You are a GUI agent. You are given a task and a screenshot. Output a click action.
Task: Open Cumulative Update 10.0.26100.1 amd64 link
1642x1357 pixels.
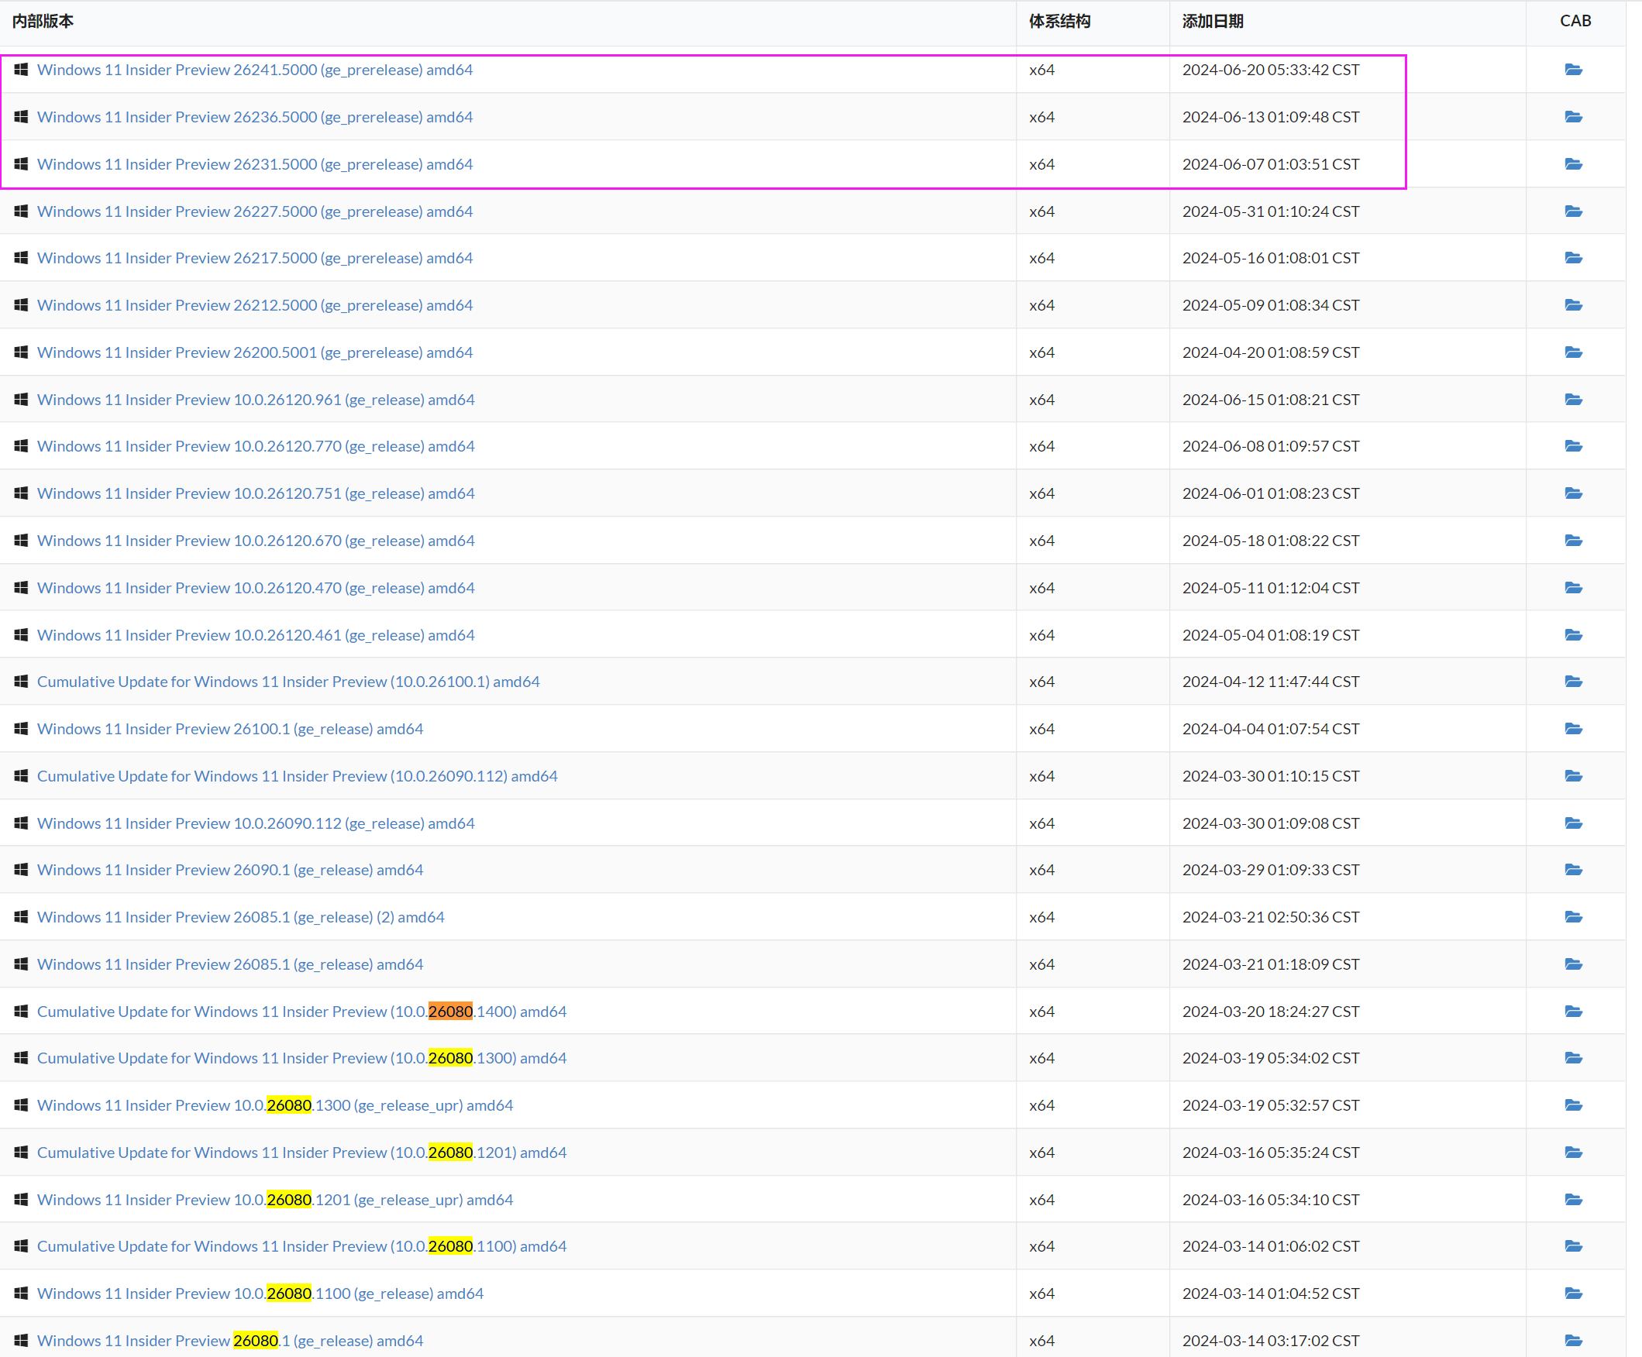(287, 682)
